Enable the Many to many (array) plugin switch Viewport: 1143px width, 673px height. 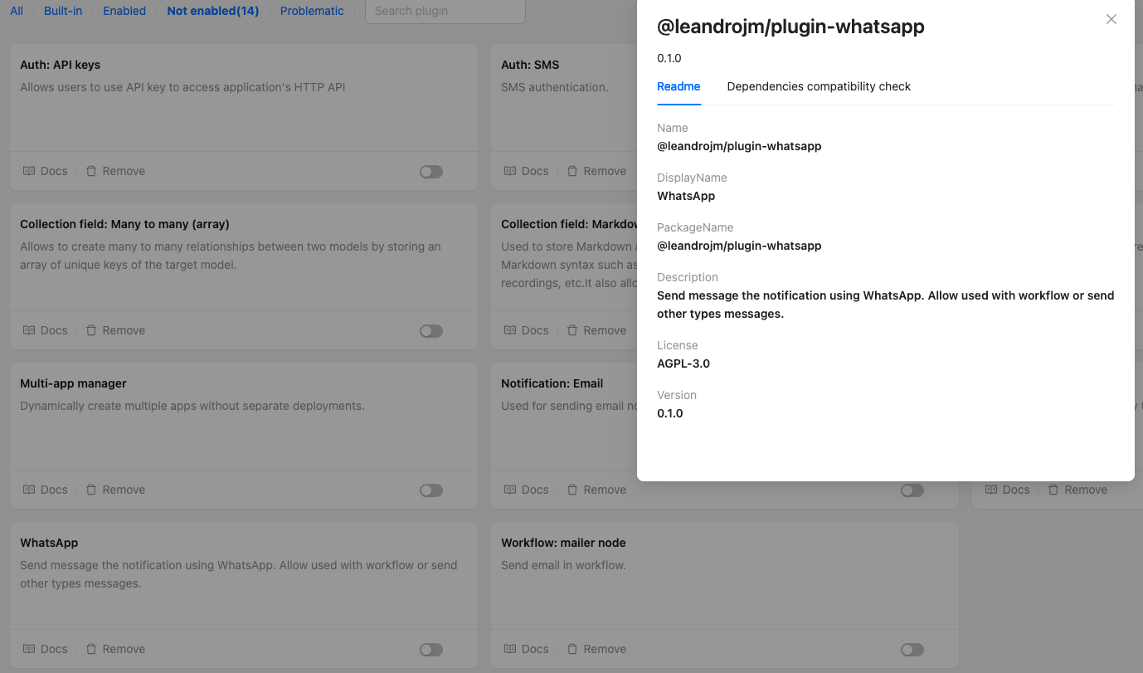pyautogui.click(x=431, y=331)
